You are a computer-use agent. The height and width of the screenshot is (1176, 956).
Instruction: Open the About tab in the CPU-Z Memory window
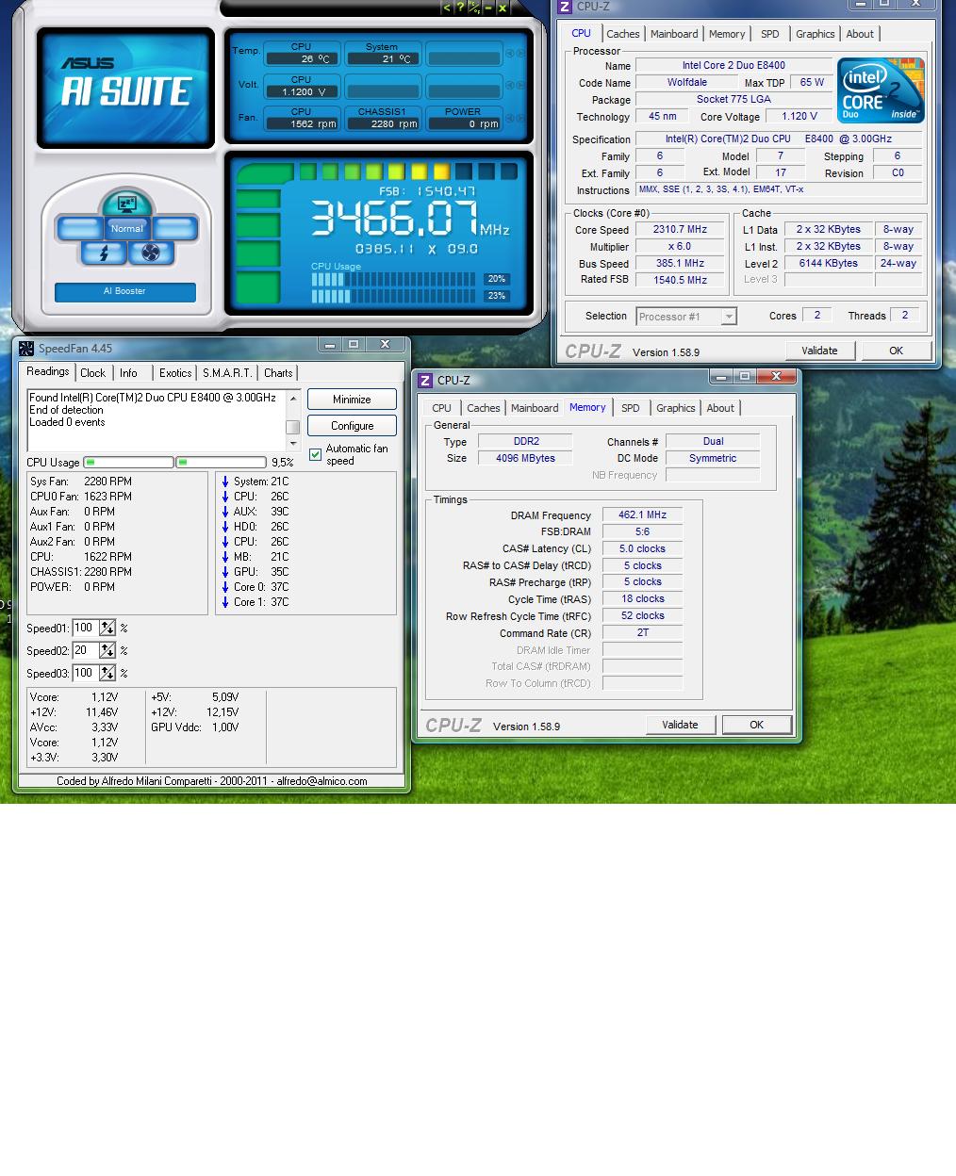click(720, 408)
